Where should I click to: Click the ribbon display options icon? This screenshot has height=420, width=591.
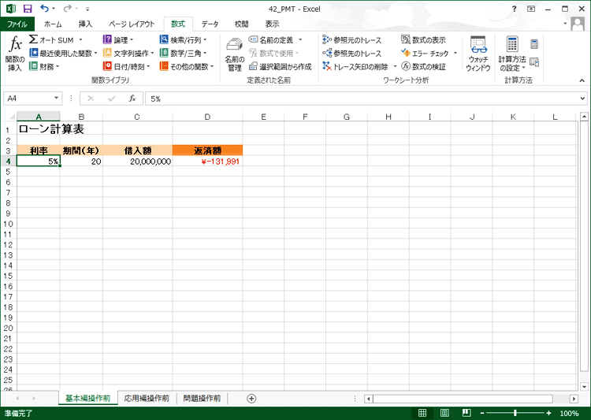[531, 9]
